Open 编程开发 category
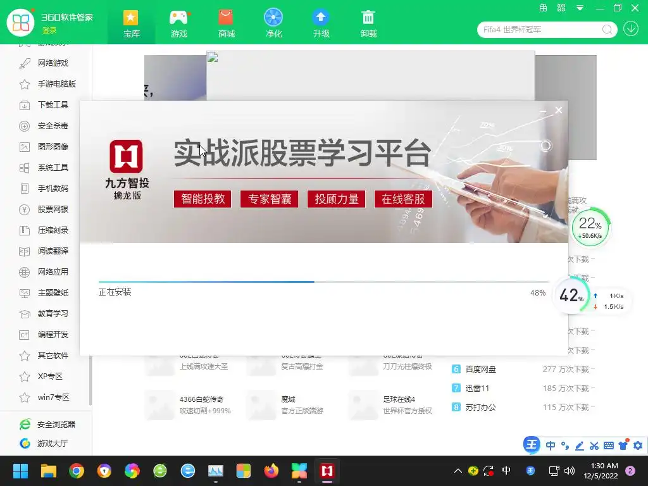Image resolution: width=648 pixels, height=486 pixels. pyautogui.click(x=44, y=334)
